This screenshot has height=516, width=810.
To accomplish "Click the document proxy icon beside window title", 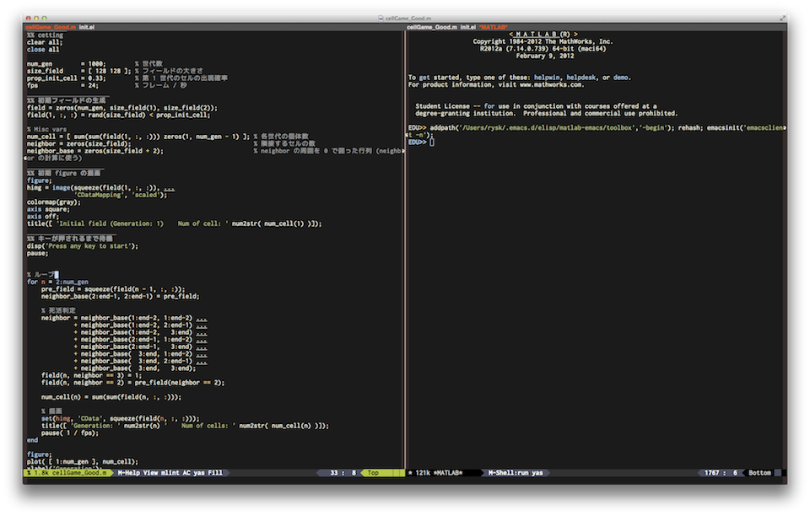I will (381, 18).
